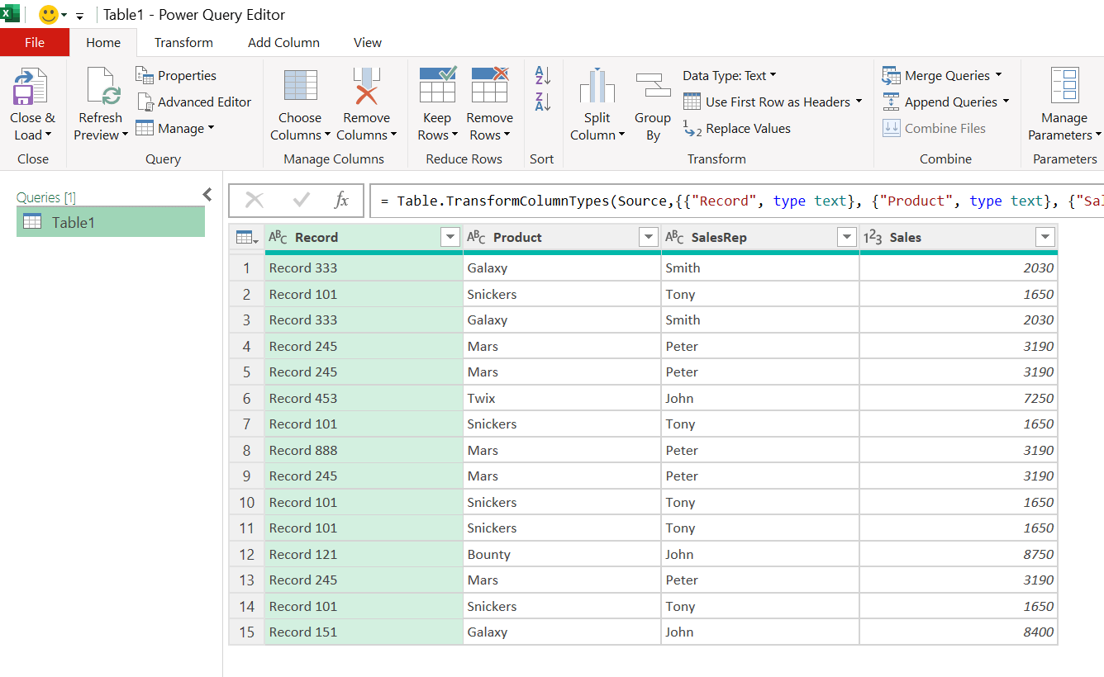Click the smiley feedback icon
This screenshot has height=677, width=1104.
coord(49,15)
